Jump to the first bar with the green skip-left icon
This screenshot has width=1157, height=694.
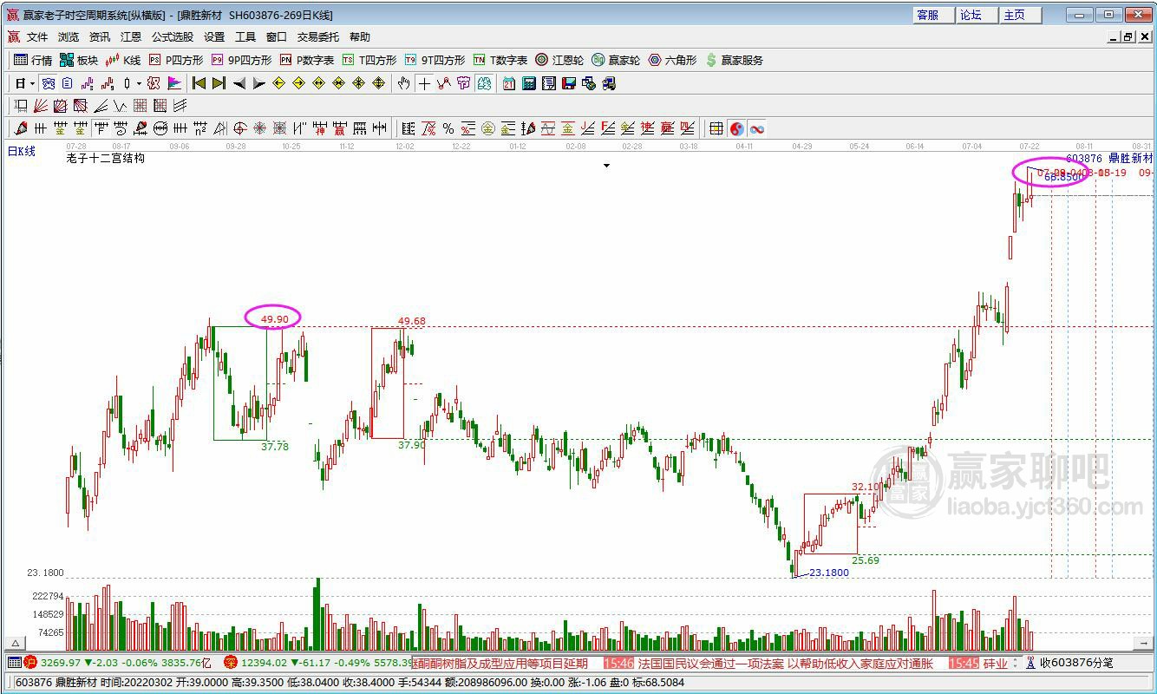pos(199,83)
